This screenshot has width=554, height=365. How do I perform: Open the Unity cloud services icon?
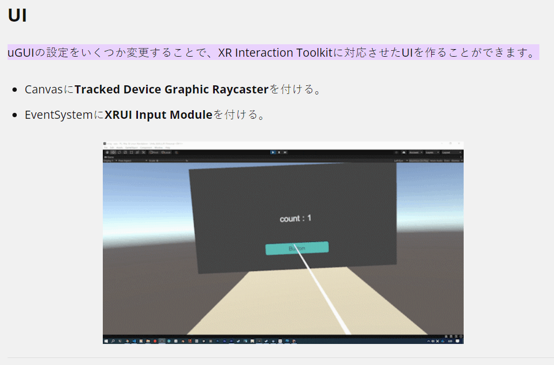tap(404, 152)
